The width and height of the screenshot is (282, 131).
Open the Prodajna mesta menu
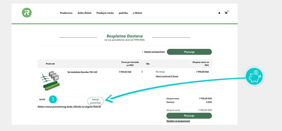[x=105, y=13]
